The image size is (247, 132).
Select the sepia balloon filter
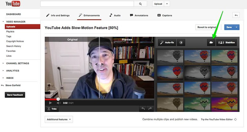pos(170,104)
